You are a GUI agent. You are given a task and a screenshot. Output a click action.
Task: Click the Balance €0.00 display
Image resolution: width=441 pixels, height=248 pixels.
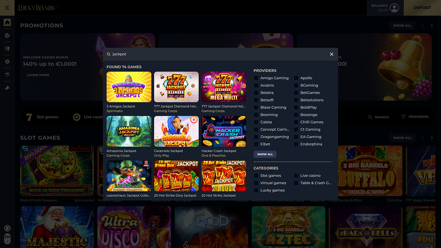(x=379, y=8)
